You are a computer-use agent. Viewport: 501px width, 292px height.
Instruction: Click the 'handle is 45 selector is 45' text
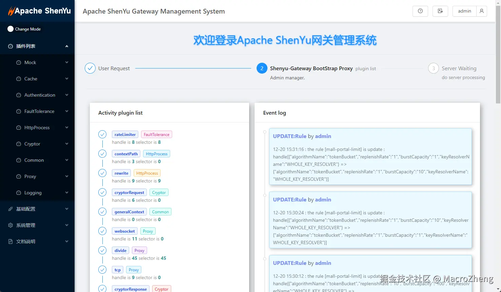tap(139, 258)
